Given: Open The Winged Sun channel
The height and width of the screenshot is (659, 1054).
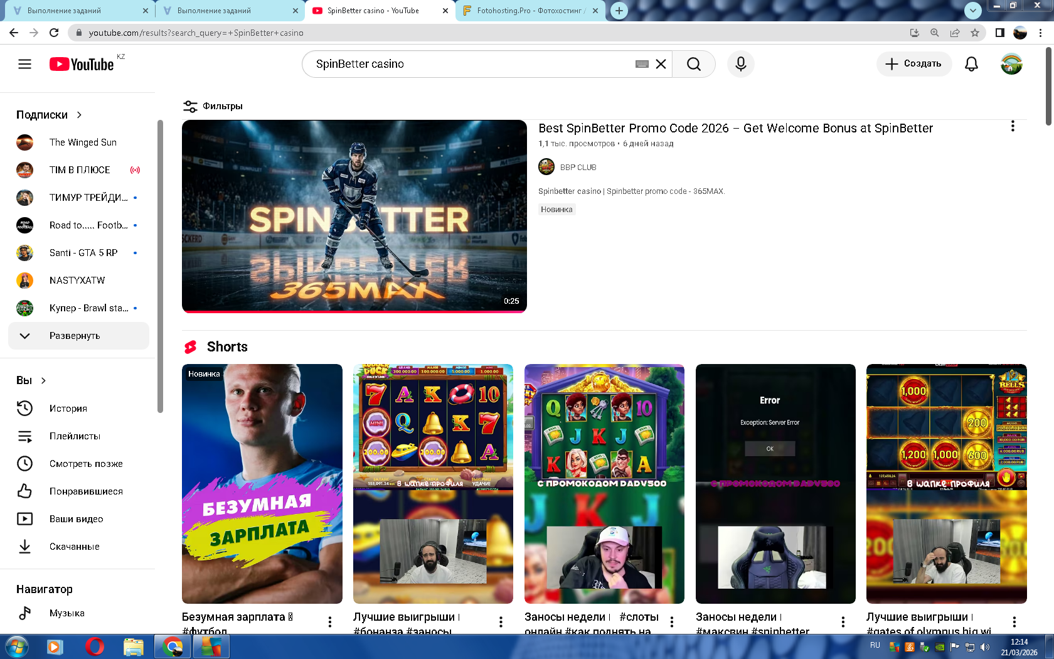Looking at the screenshot, I should (x=79, y=142).
